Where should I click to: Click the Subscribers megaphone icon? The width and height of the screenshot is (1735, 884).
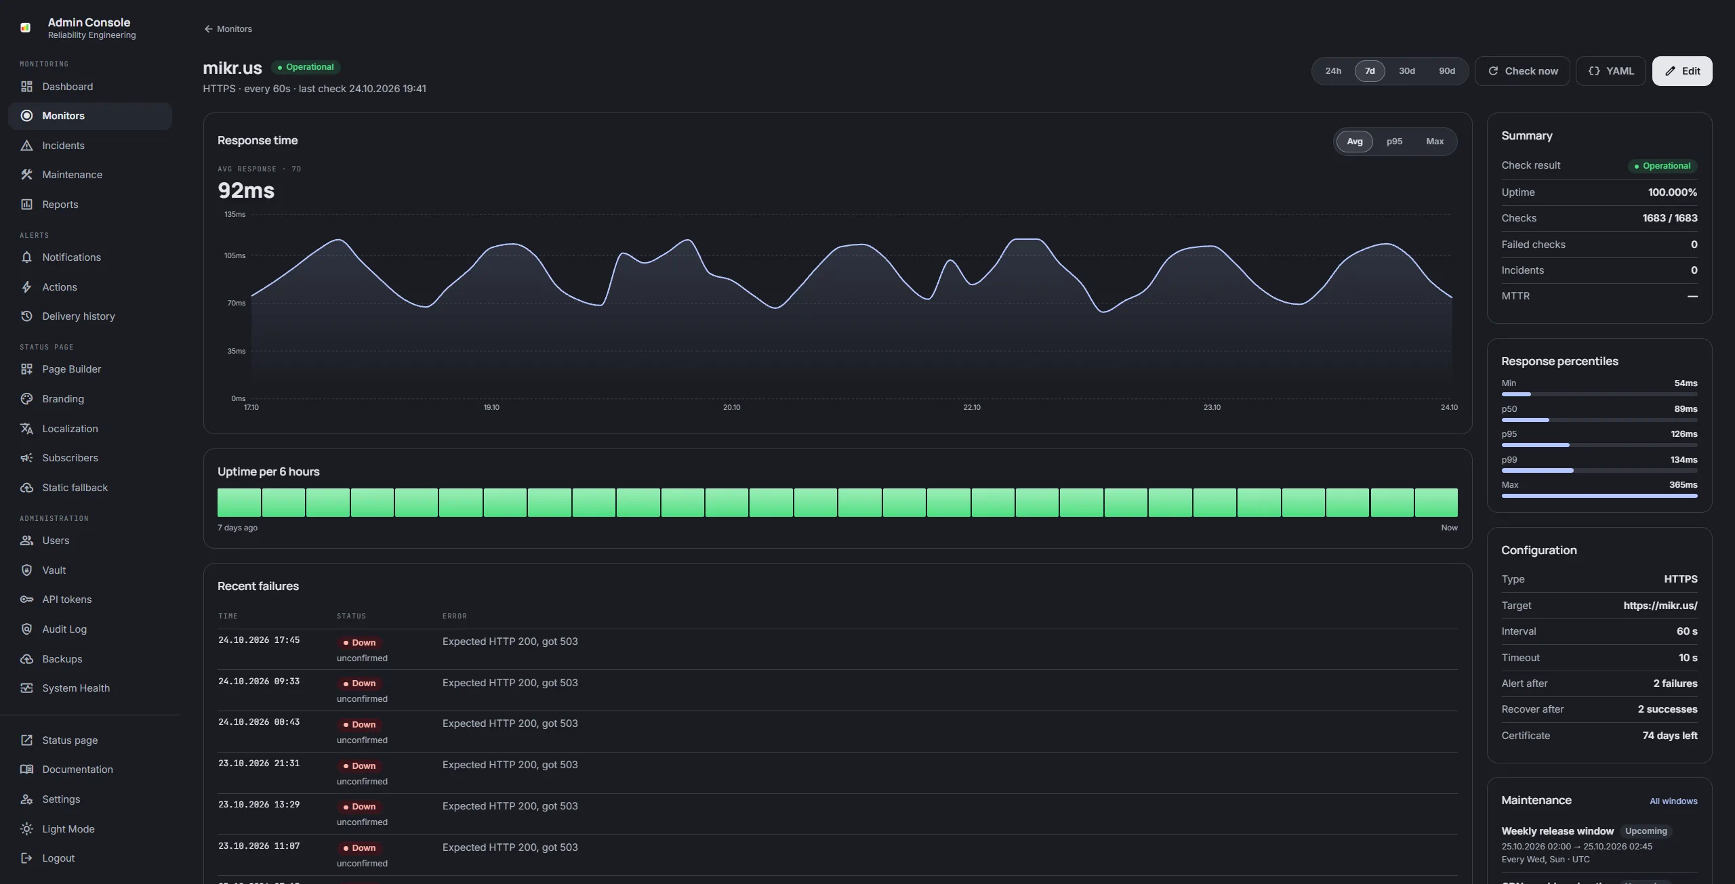point(26,458)
